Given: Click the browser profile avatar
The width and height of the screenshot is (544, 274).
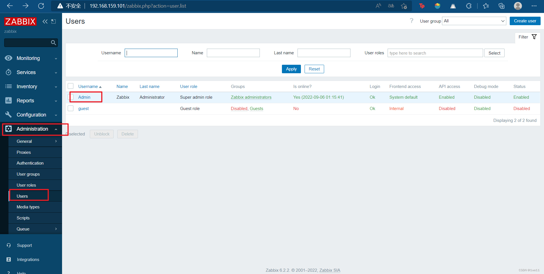Looking at the screenshot, I should click(518, 6).
